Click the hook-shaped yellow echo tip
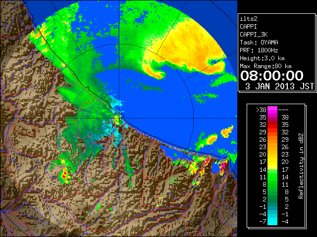 (159, 76)
